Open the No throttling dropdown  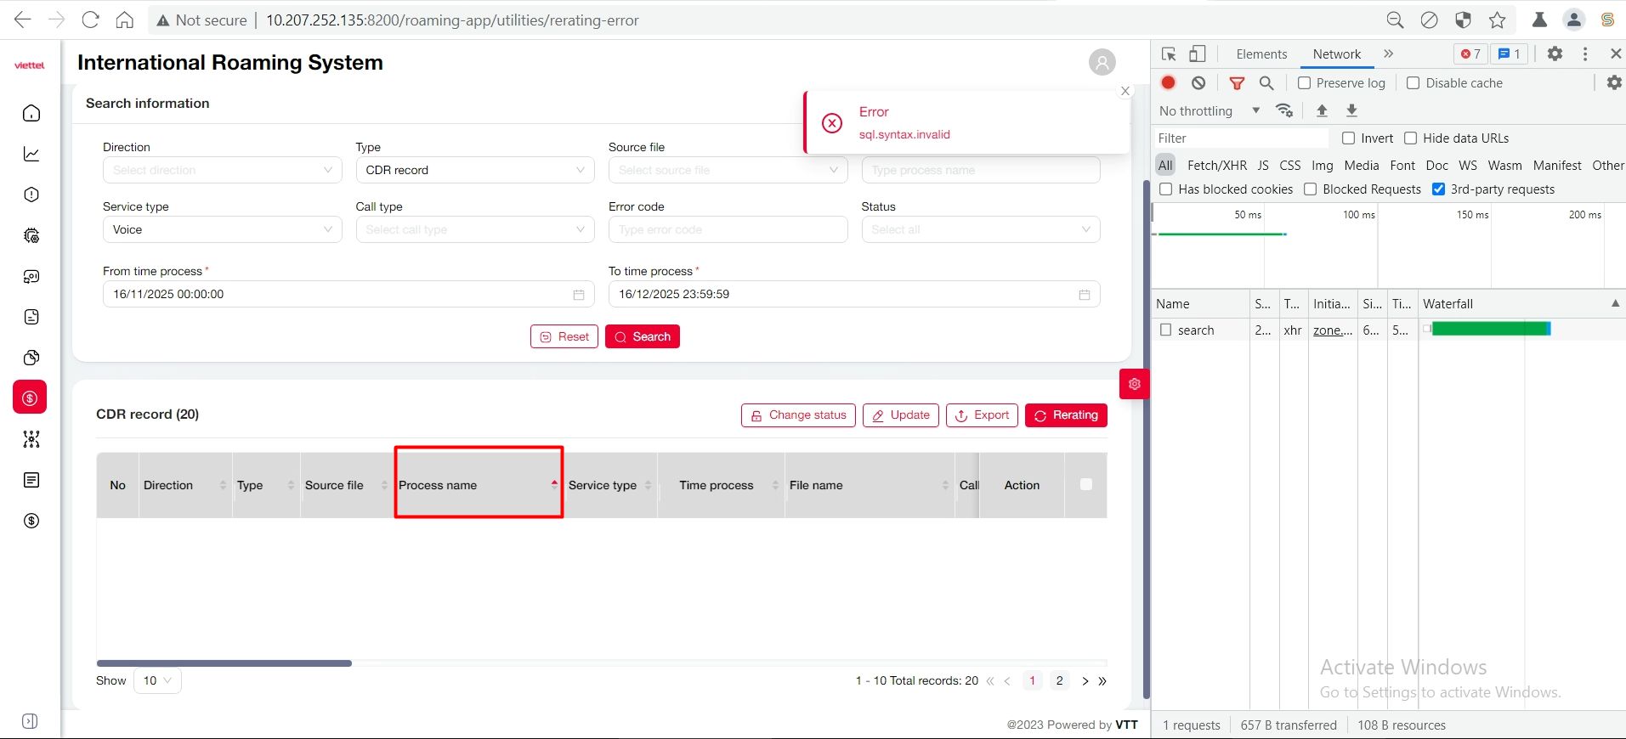coord(1209,111)
